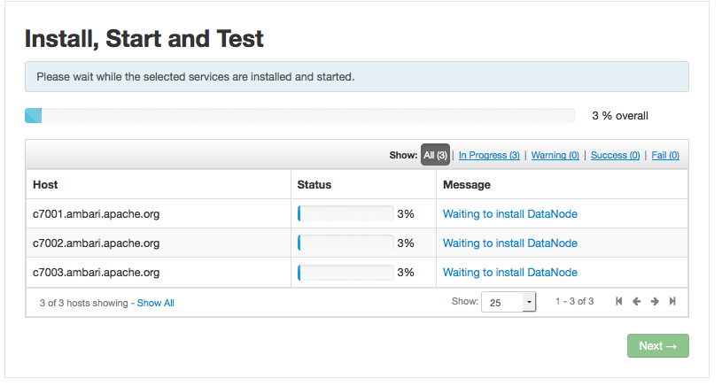Filter hosts by Success (0)

[615, 155]
